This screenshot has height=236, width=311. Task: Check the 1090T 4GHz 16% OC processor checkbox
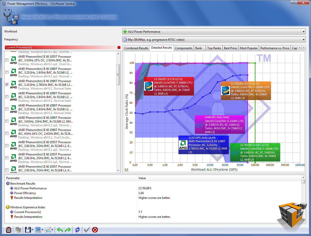tap(7, 133)
